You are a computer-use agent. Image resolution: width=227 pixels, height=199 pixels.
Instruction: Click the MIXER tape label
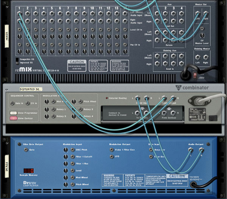coord(7,36)
